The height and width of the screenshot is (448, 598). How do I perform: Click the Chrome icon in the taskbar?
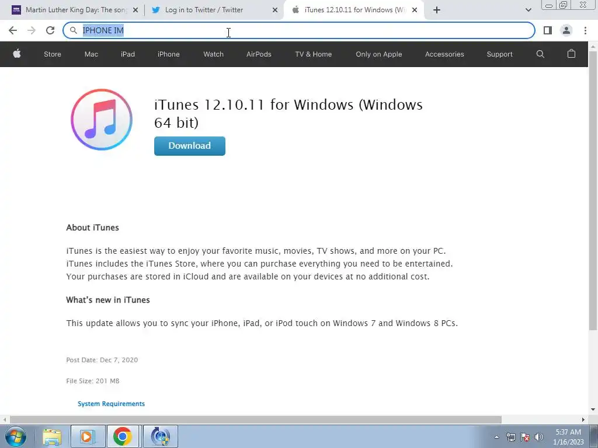(x=123, y=436)
